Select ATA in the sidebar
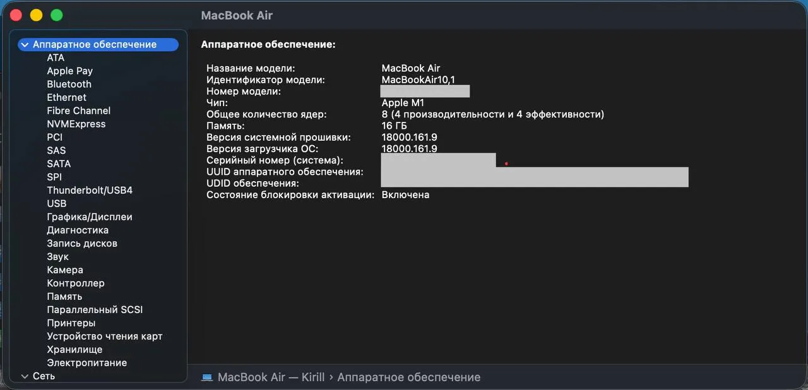 pos(56,57)
